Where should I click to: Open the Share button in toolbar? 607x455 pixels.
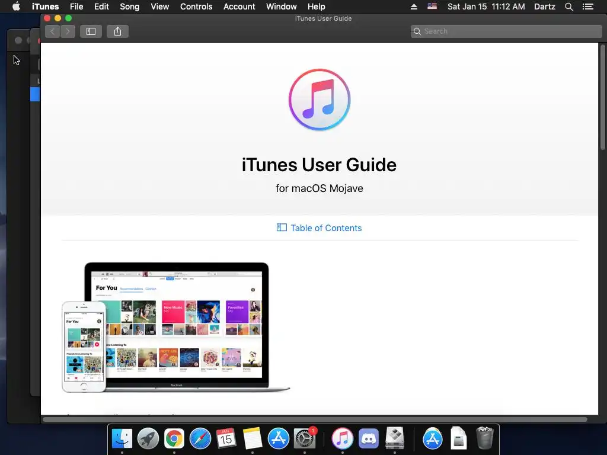point(118,31)
